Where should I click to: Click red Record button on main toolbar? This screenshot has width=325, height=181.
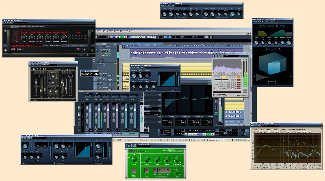126,37
